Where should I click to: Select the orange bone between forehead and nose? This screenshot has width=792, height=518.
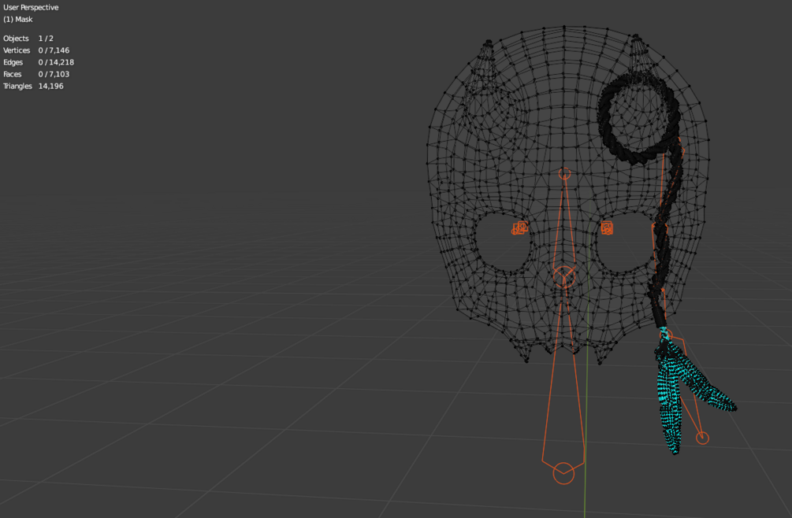(x=563, y=227)
